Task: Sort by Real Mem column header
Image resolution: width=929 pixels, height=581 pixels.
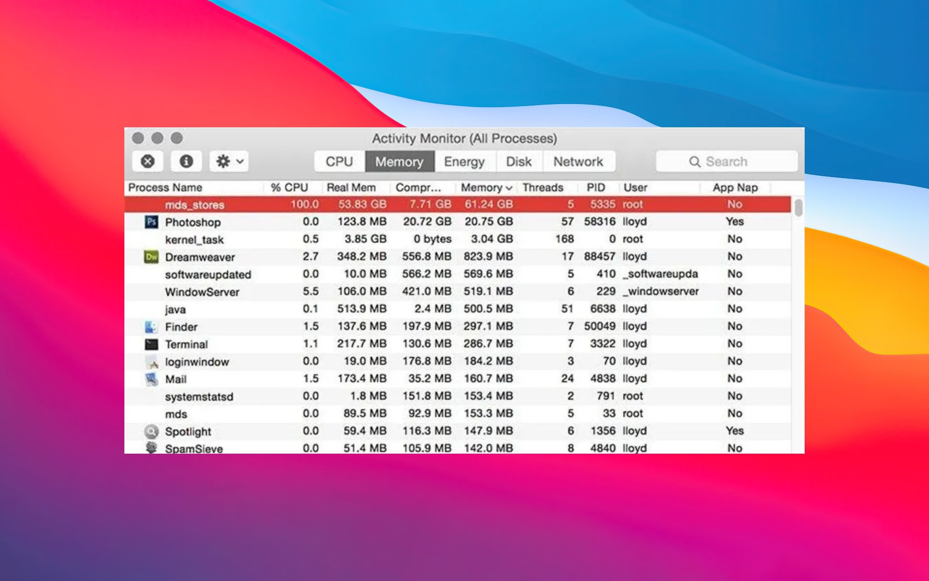Action: click(351, 187)
